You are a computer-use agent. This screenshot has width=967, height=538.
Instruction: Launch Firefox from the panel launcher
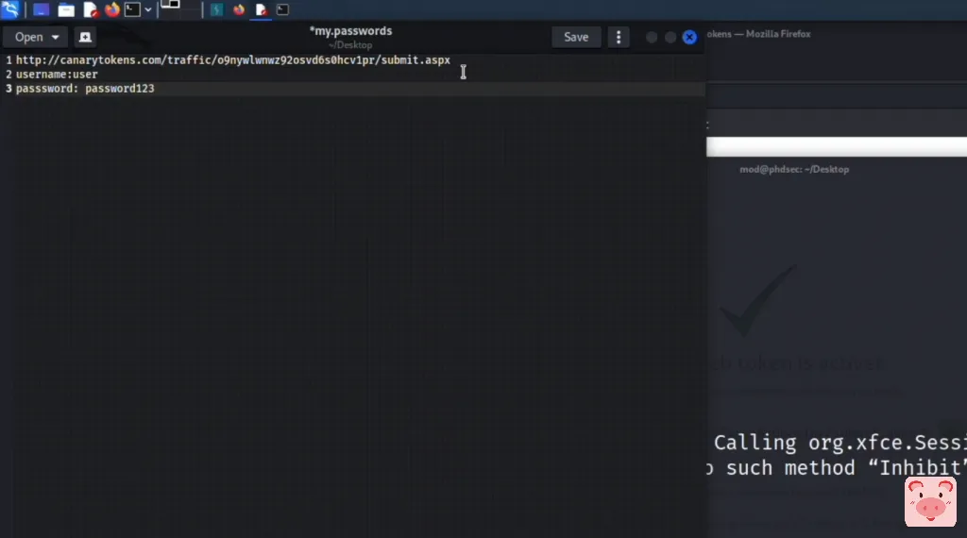(x=111, y=9)
